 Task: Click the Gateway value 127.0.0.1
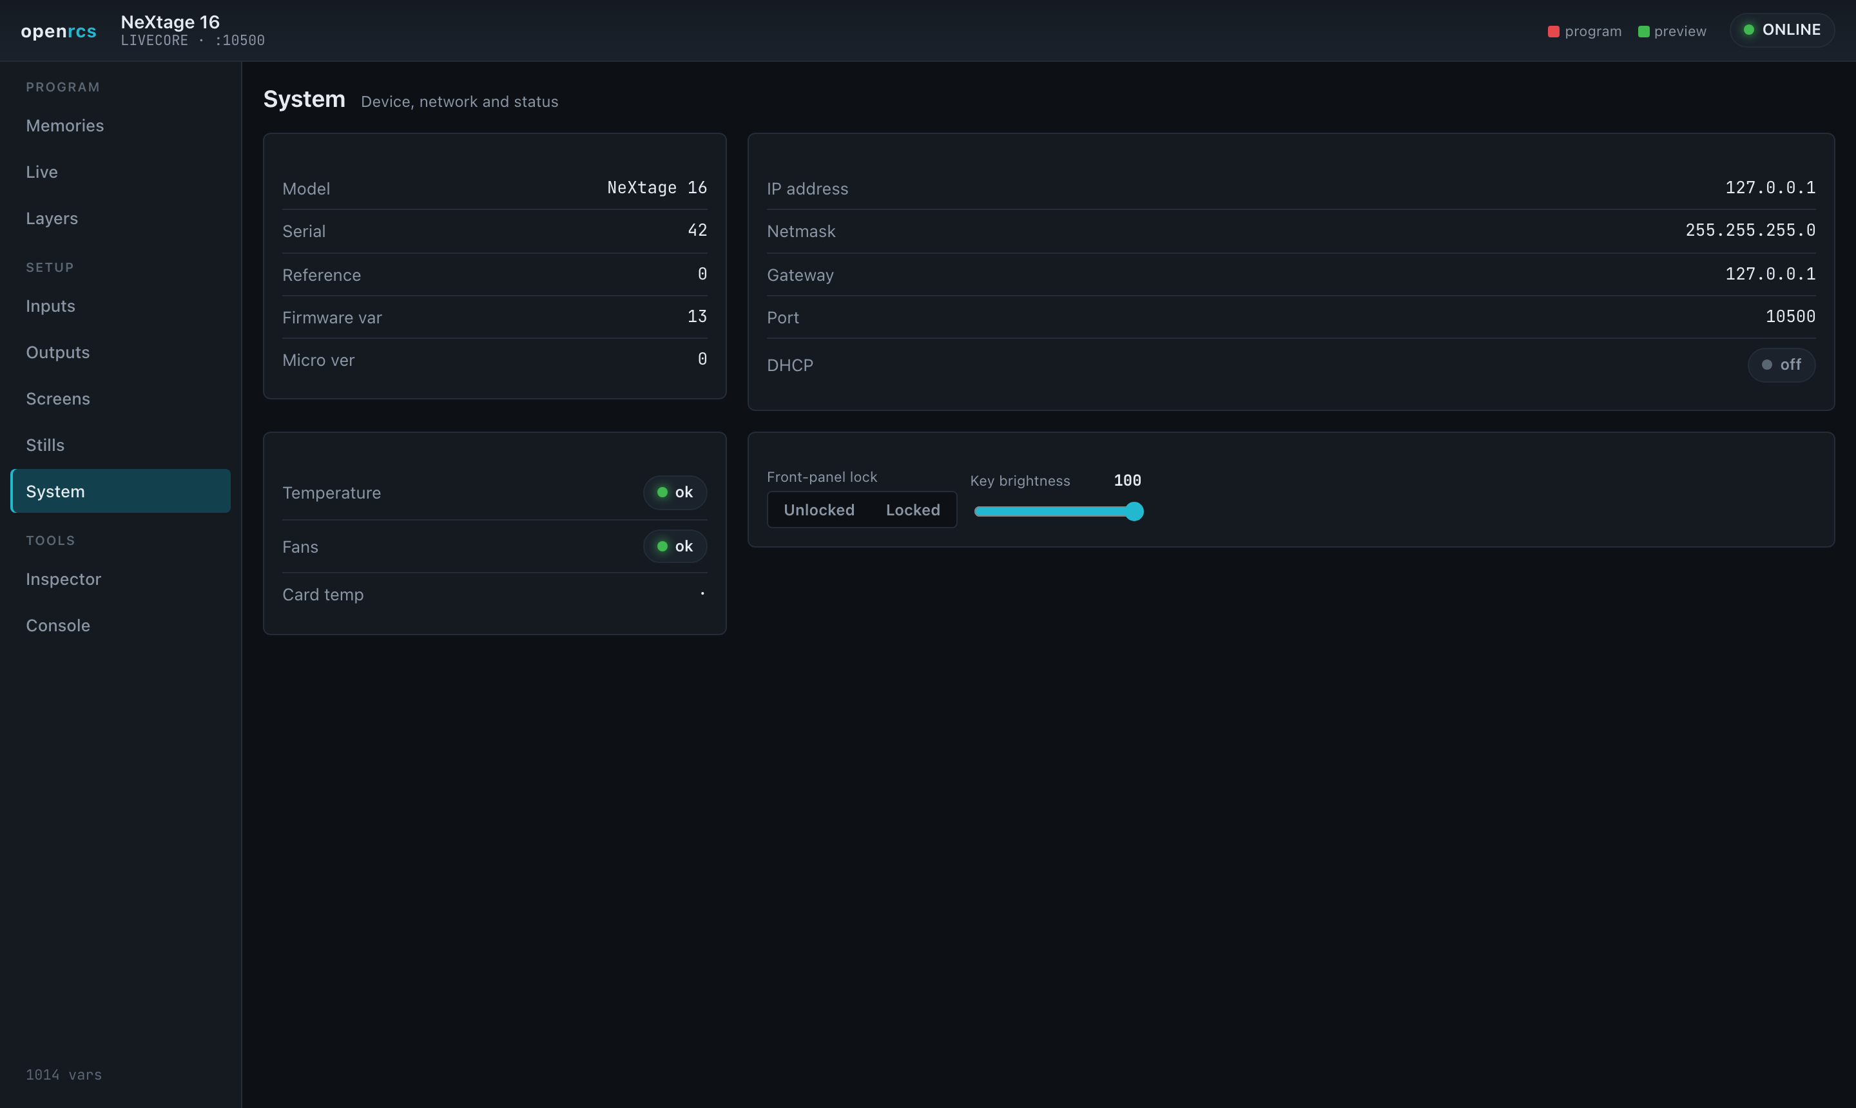coord(1770,274)
